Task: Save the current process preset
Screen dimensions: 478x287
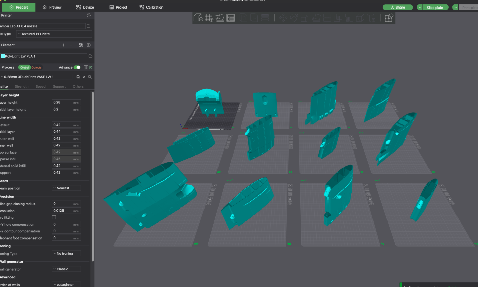Action: 78,77
